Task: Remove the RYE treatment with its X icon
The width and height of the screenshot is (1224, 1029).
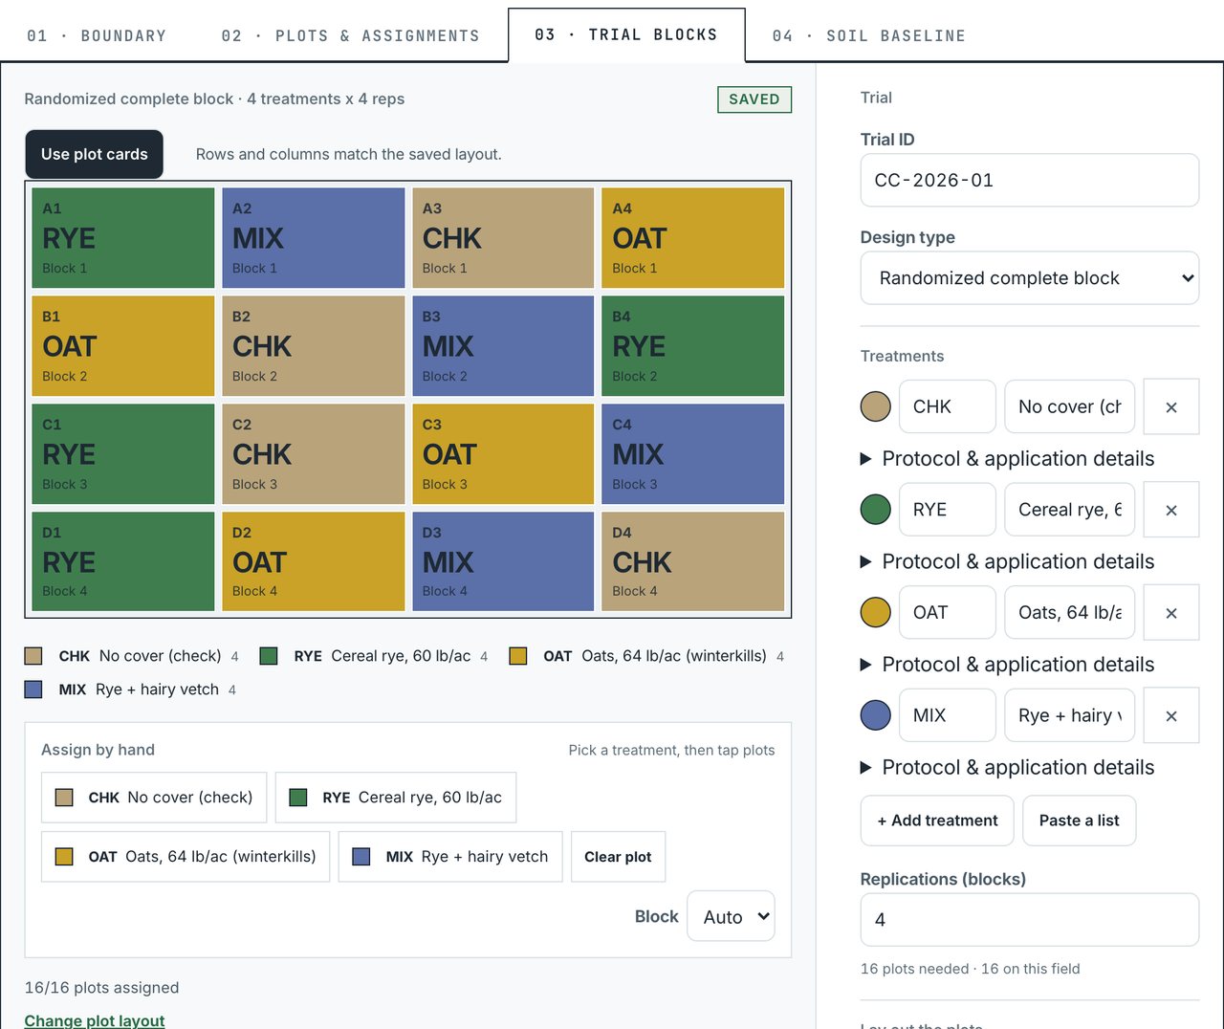Action: click(x=1171, y=510)
